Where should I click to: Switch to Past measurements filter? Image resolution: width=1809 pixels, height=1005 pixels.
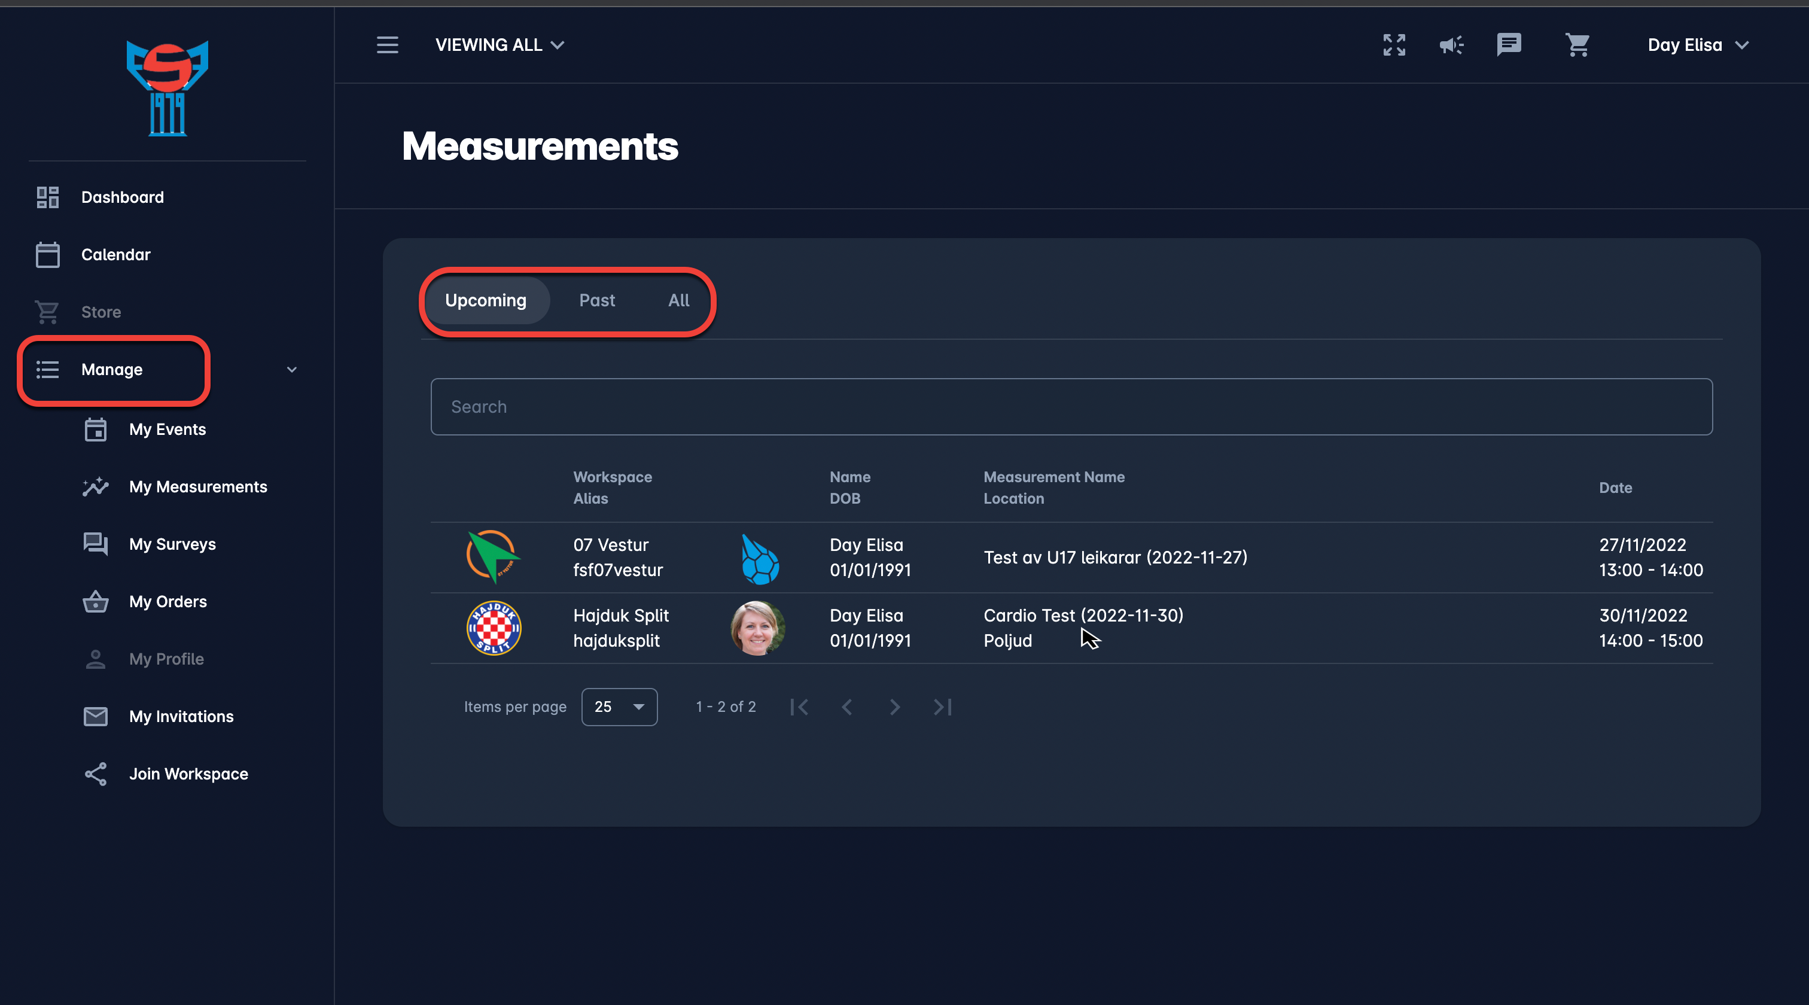tap(597, 300)
